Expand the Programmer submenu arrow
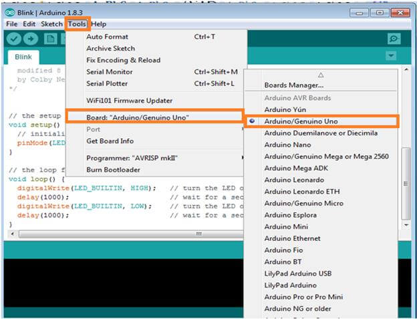 click(x=243, y=158)
